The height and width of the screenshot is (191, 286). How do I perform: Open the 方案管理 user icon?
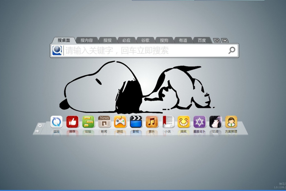(x=231, y=122)
